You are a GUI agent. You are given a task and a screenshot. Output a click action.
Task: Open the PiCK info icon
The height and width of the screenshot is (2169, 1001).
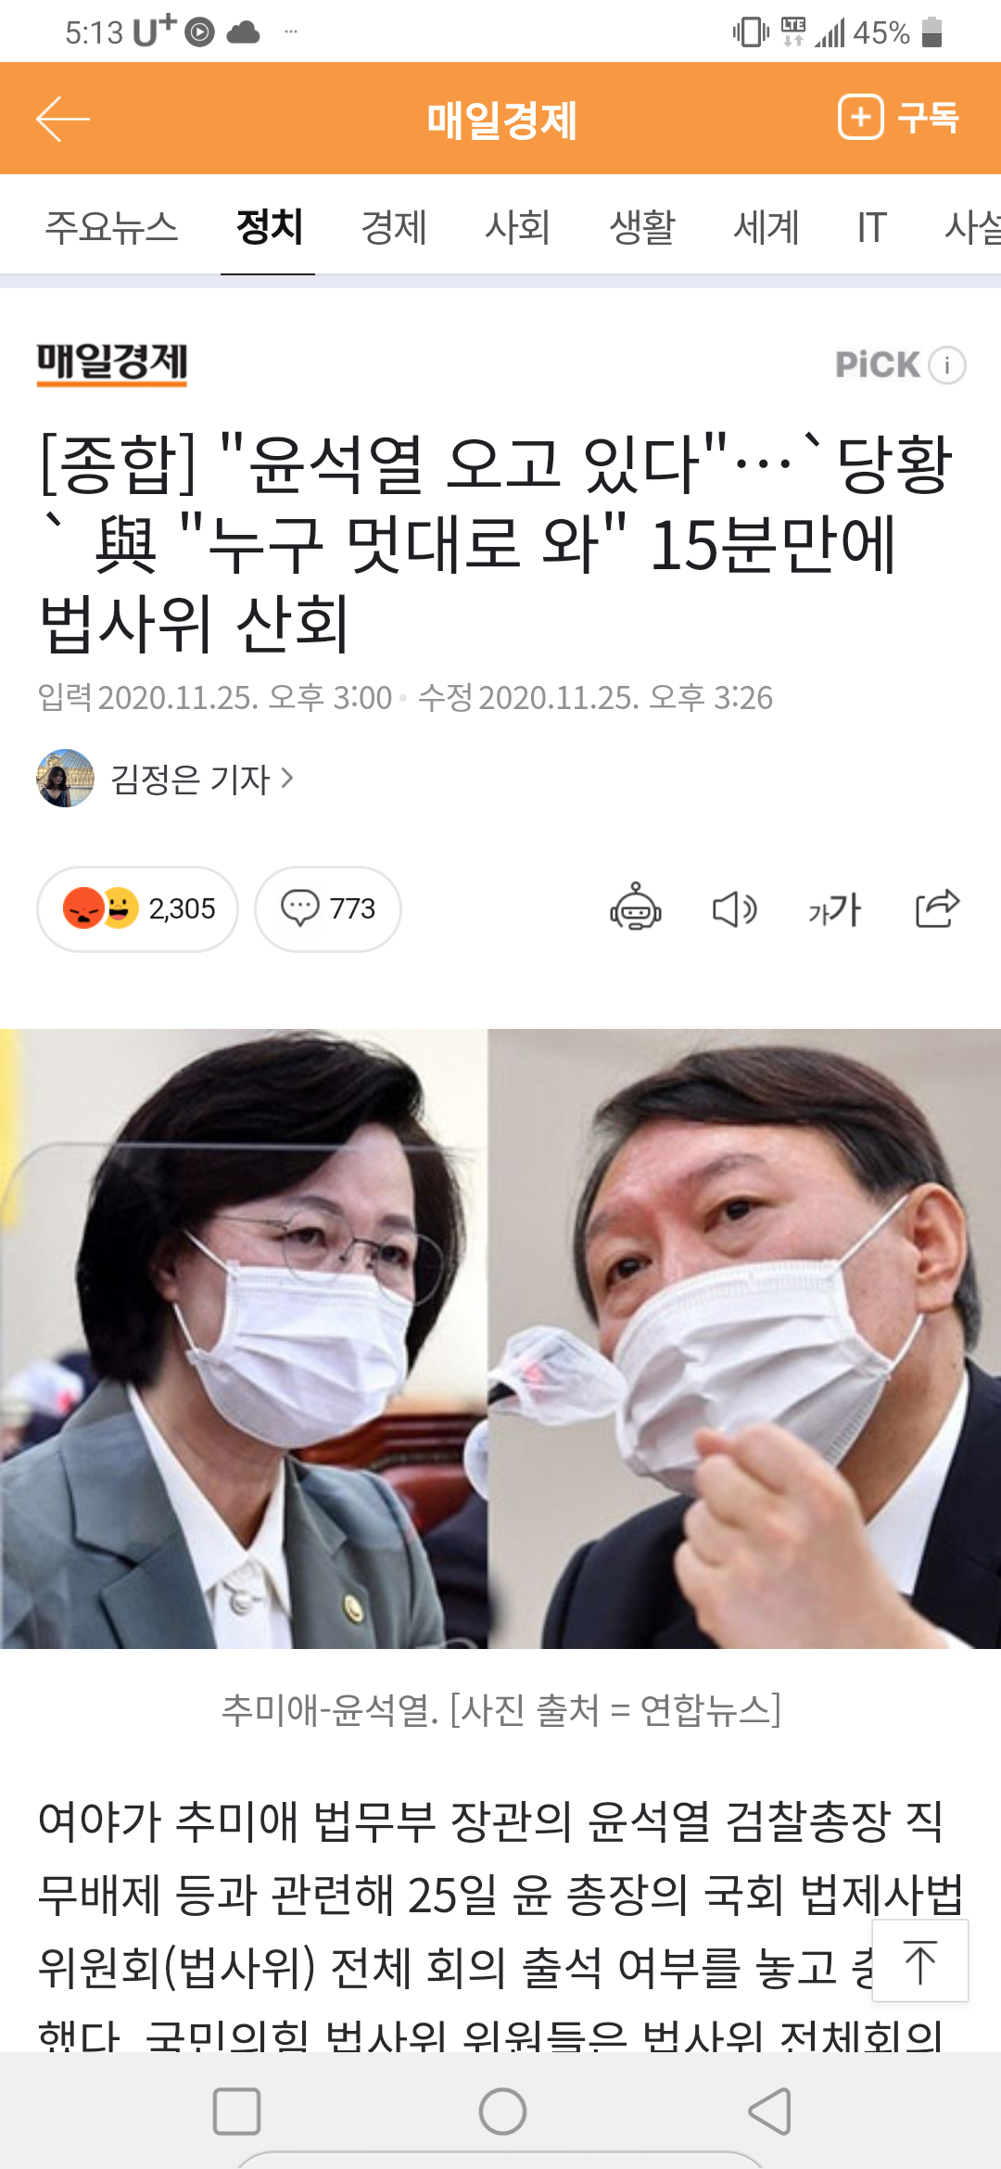click(947, 365)
